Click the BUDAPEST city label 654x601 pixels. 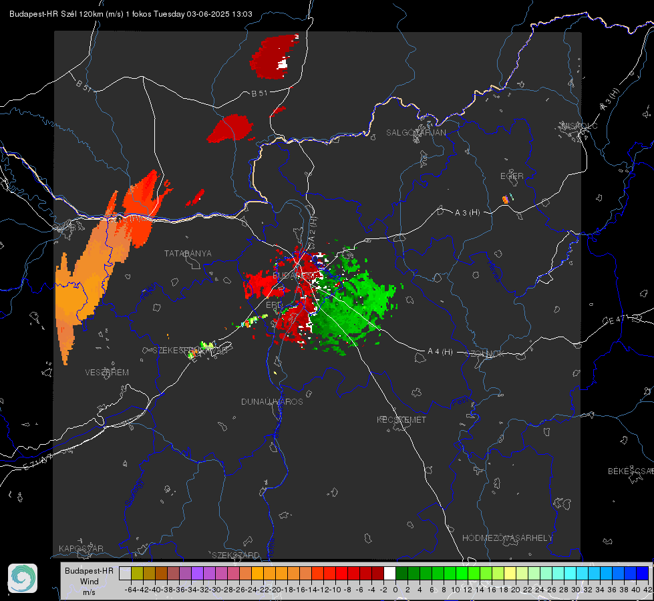(294, 276)
